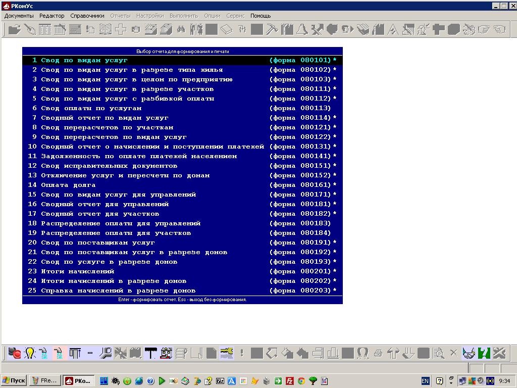Click the omega symbol icon
Screen dimensions: 517x388
[363, 353]
